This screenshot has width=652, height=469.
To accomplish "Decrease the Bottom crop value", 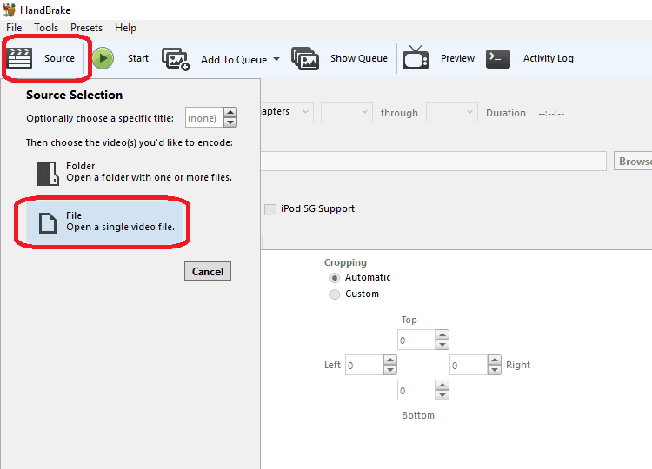I will point(442,395).
